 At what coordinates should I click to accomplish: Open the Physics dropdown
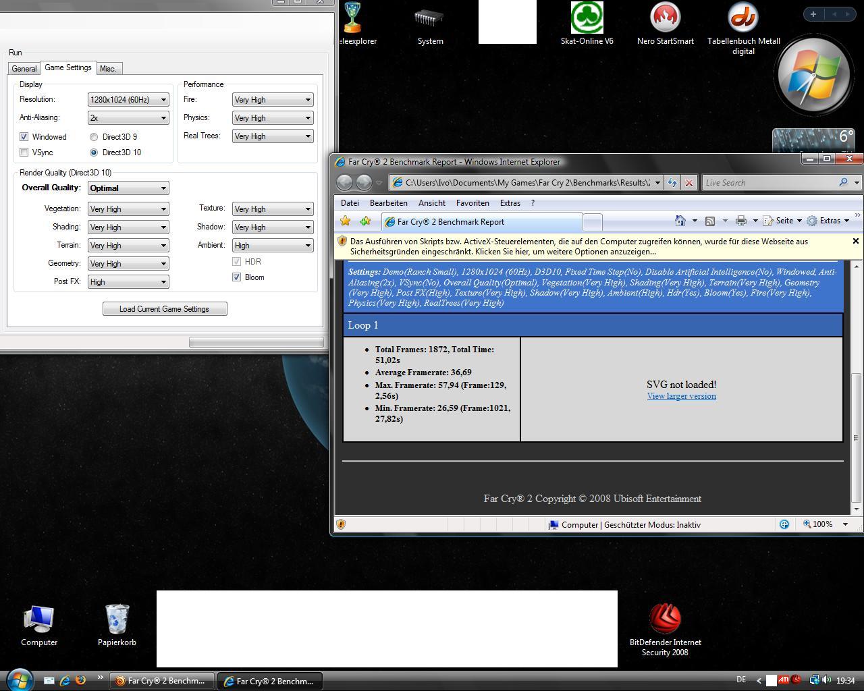(273, 117)
